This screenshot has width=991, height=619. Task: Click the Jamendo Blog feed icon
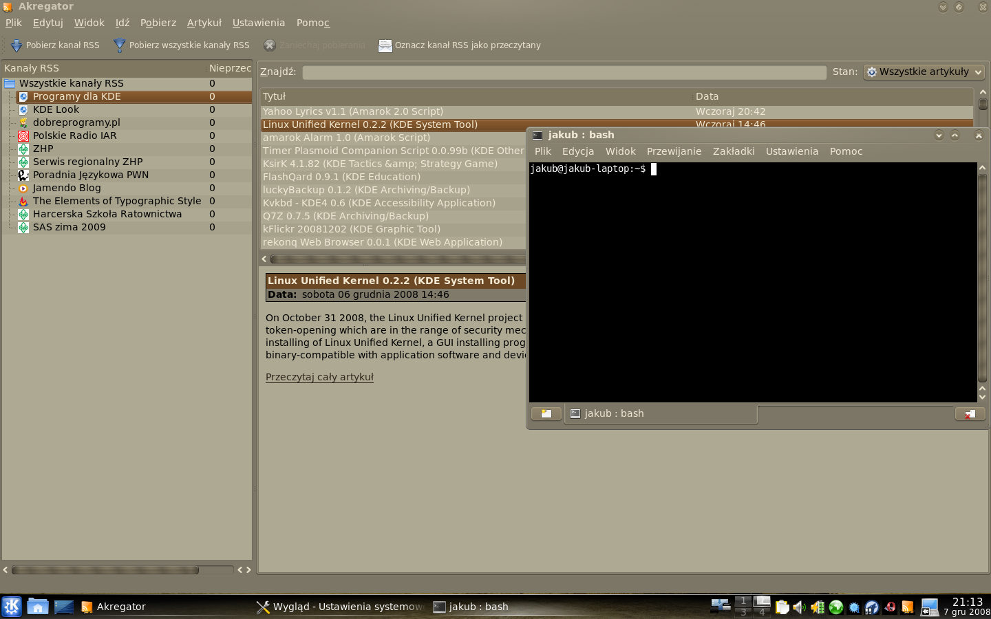(x=23, y=188)
